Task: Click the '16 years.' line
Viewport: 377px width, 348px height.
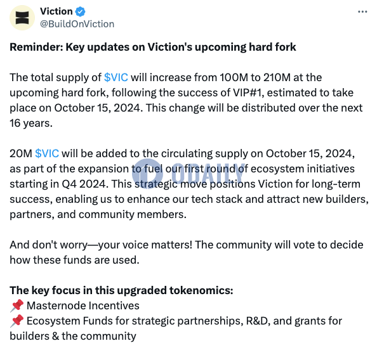Action: pyautogui.click(x=31, y=123)
